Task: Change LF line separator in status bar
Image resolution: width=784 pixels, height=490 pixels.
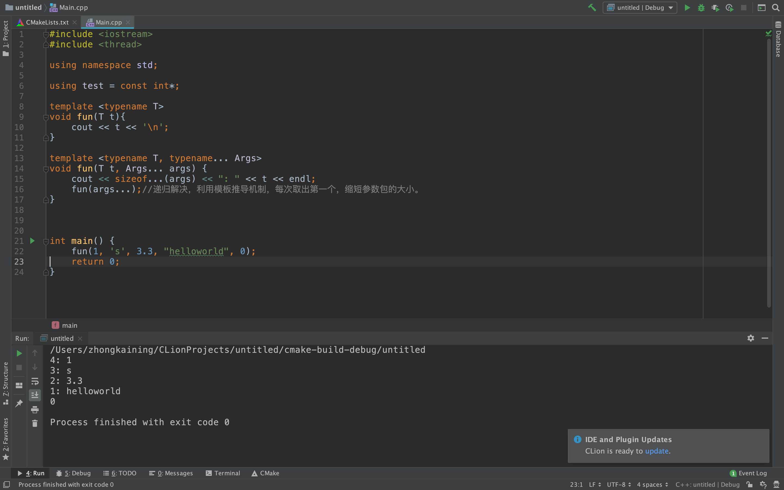Action: tap(595, 485)
